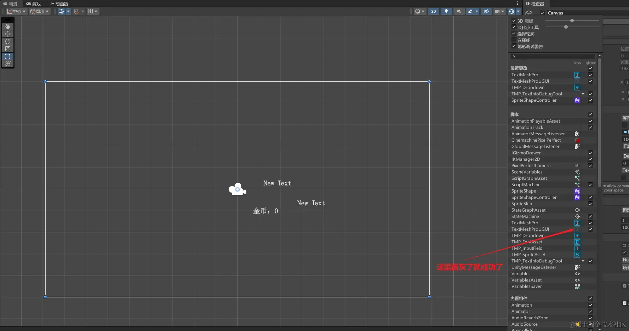Viewport: 629px width, 331px height.
Task: Open the snap increment ruler dropdown
Action: point(93,11)
